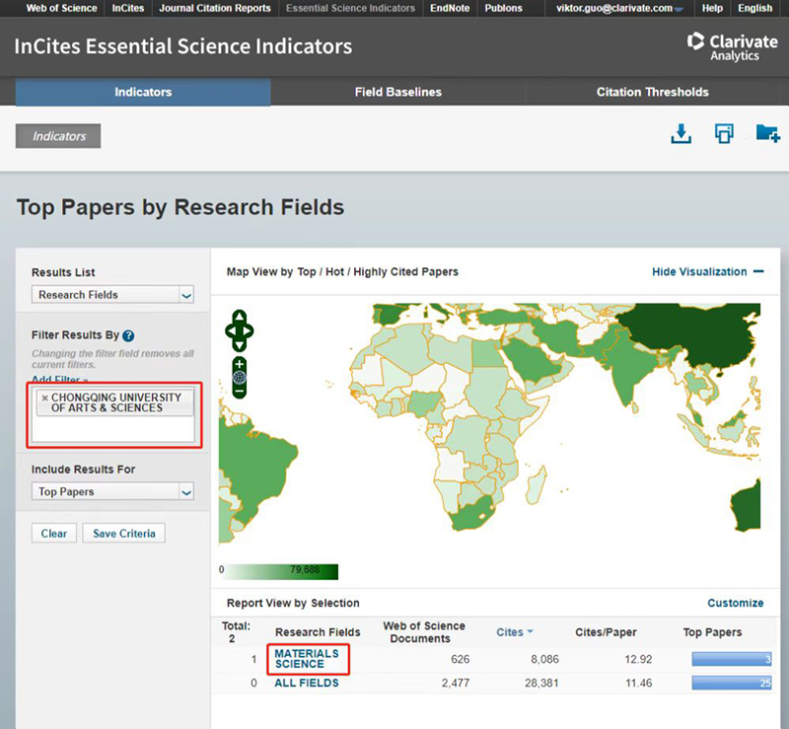Click the save to folder icon
789x729 pixels.
coord(767,134)
